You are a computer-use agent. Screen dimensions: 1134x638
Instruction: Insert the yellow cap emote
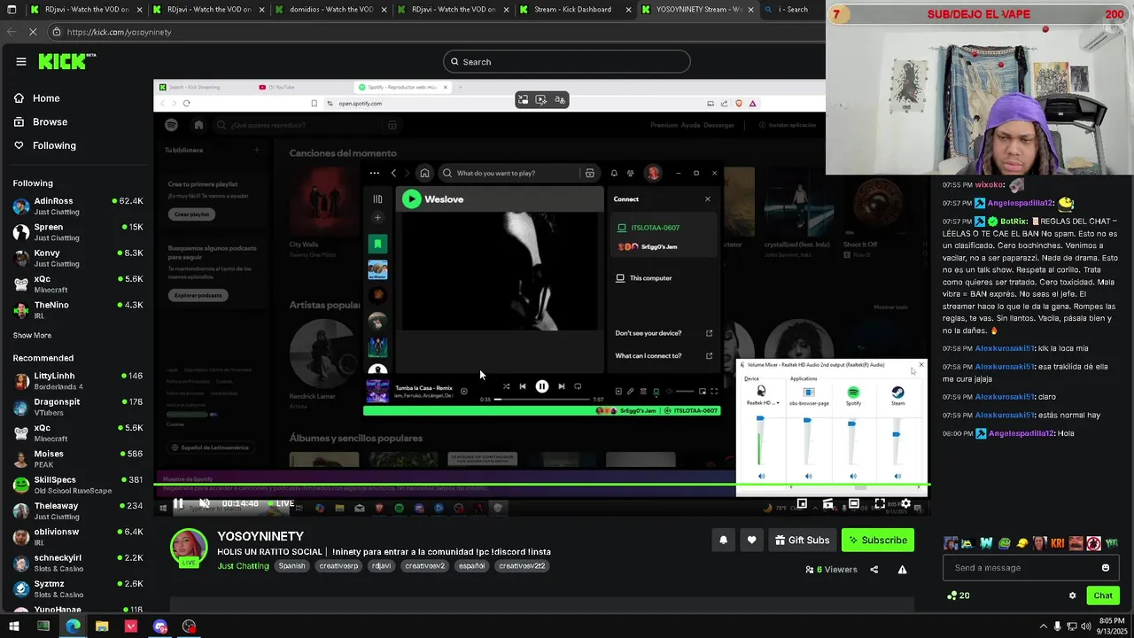point(1021,543)
